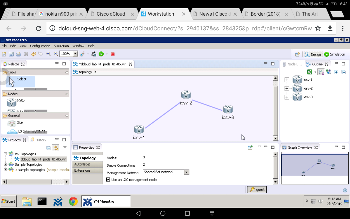Screen dimensions: 350x219
Task: Expand iosv-1 in the Outline tree
Action: tap(287, 79)
